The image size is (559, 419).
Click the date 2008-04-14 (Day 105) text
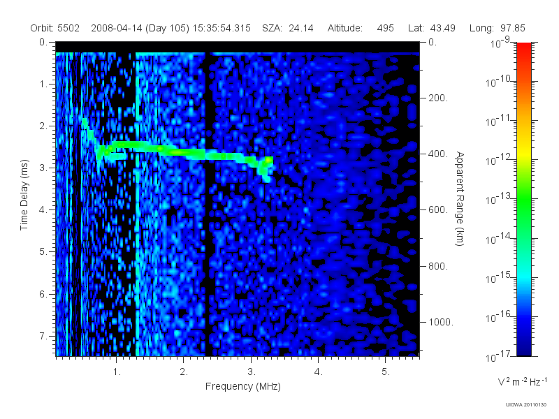point(140,28)
